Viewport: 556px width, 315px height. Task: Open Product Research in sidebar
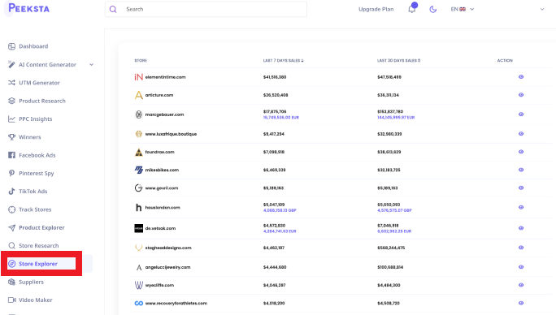[42, 101]
